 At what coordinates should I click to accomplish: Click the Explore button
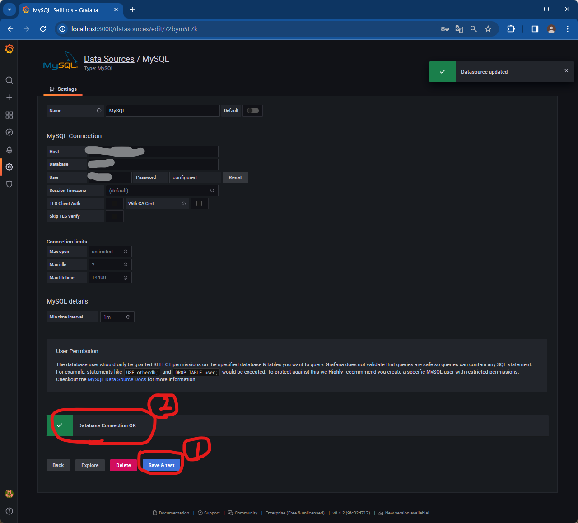click(90, 465)
